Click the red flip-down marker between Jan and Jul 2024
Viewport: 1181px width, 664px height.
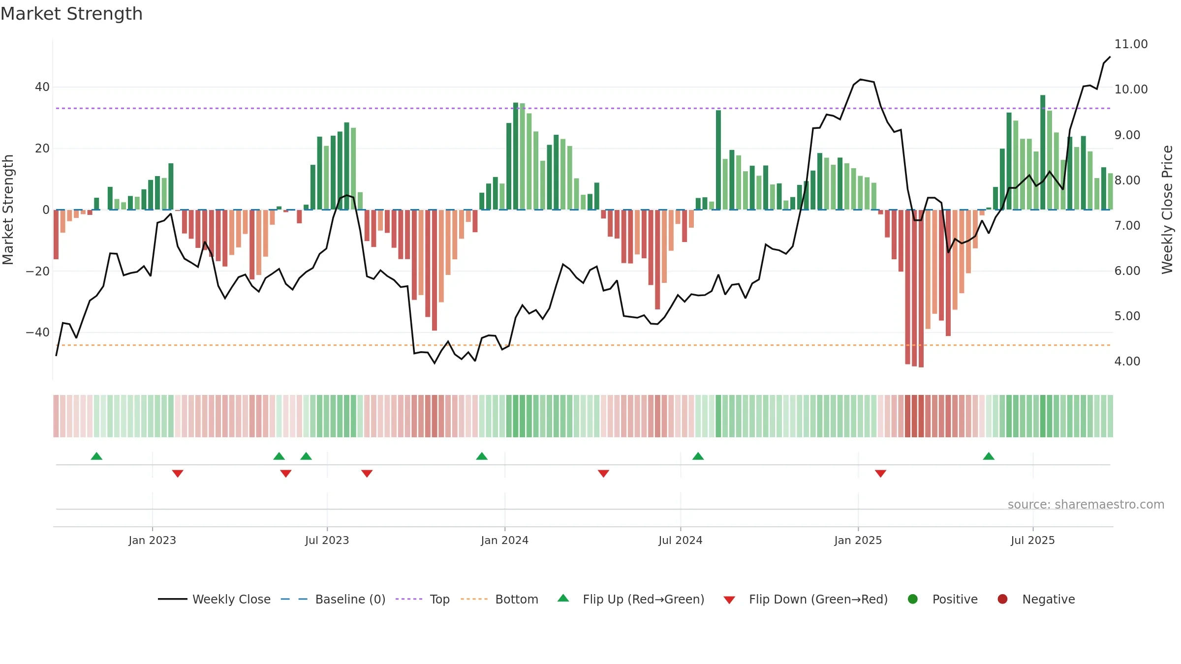click(604, 473)
